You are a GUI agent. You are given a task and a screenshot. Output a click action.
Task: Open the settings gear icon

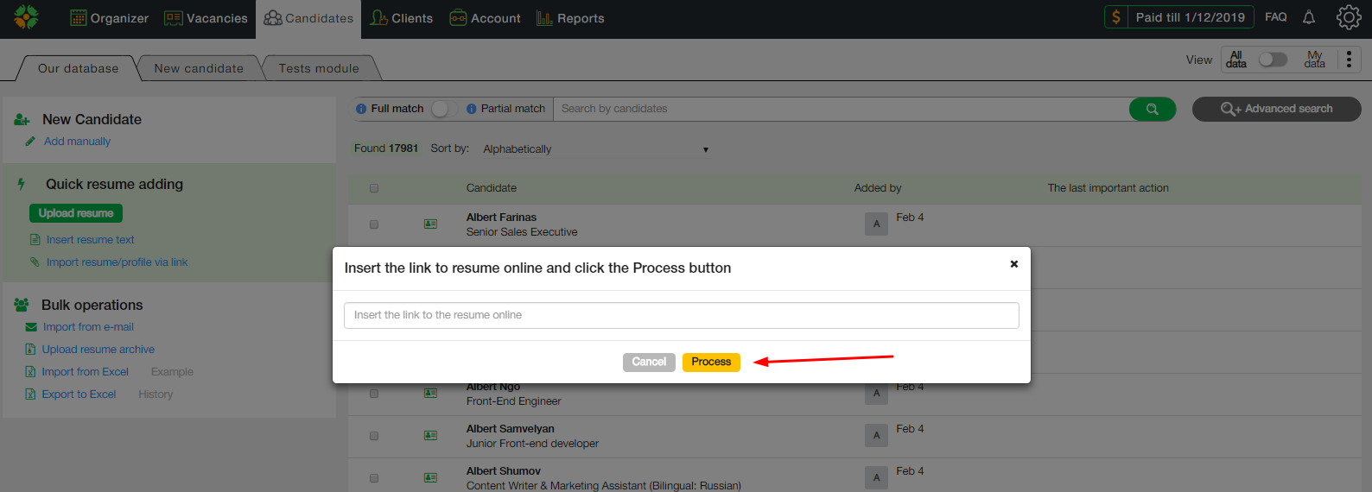[1349, 17]
